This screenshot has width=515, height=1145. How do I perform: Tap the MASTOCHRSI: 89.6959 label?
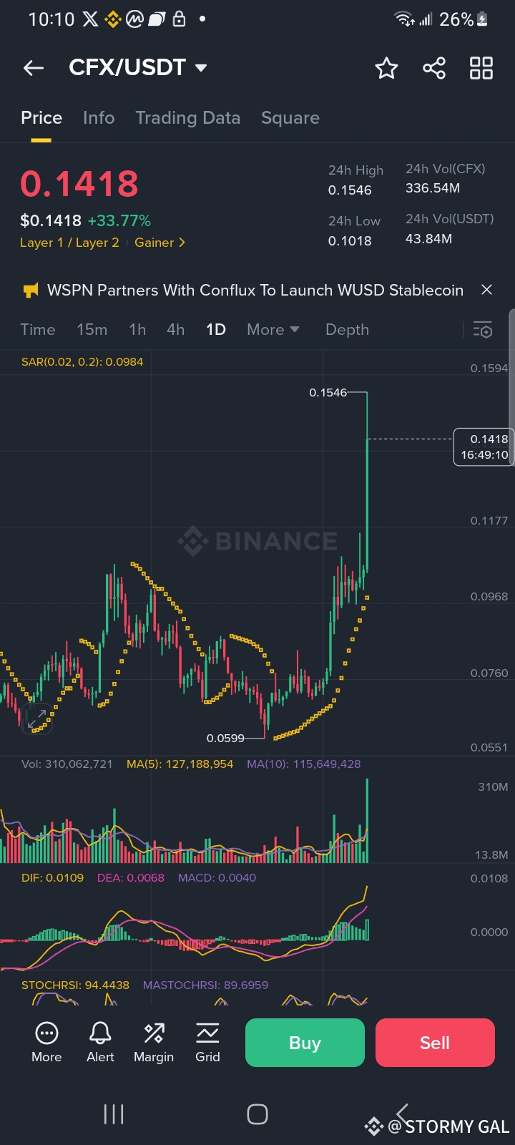click(205, 985)
